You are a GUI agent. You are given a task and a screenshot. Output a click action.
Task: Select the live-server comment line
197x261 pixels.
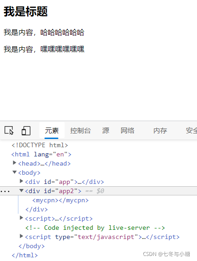[x=95, y=228]
